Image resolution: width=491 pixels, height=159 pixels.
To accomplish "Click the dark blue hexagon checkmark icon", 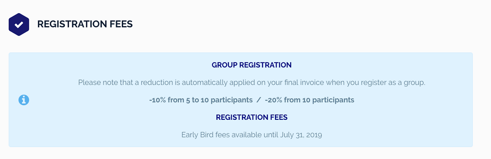I will pos(19,24).
